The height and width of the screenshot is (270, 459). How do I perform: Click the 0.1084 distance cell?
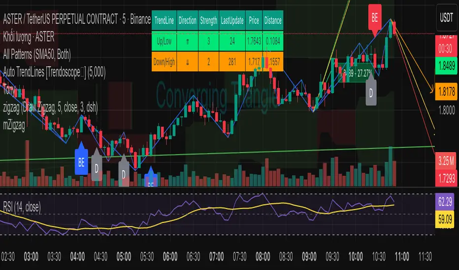pos(273,41)
